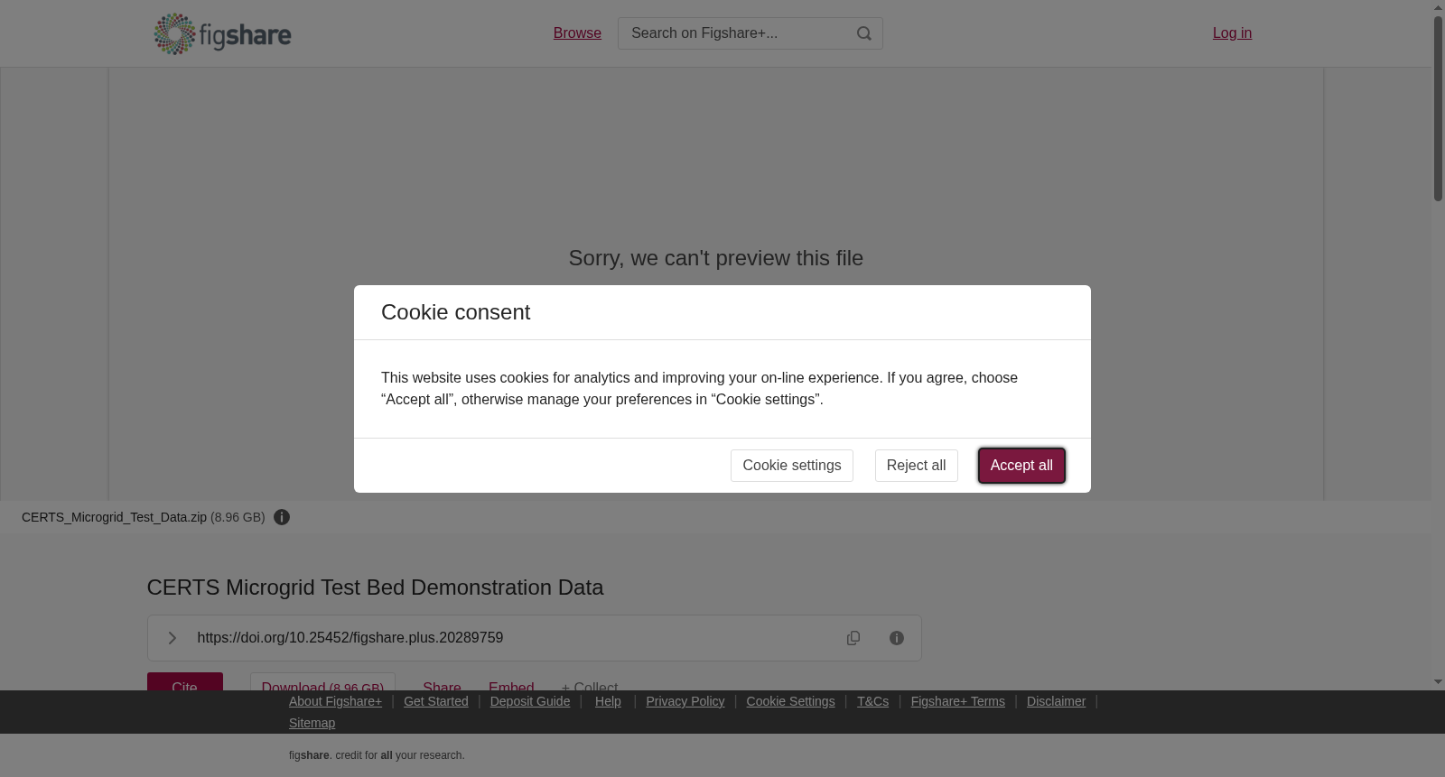The height and width of the screenshot is (777, 1445).
Task: Copy the DOI link with the copy icon
Action: tap(853, 638)
